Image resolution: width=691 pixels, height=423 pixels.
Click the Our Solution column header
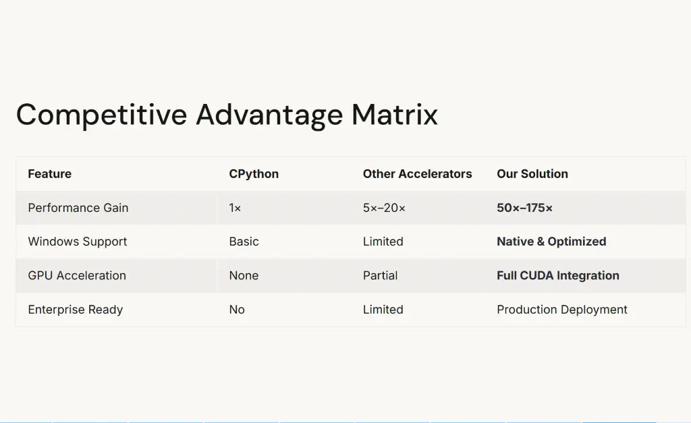pos(532,174)
